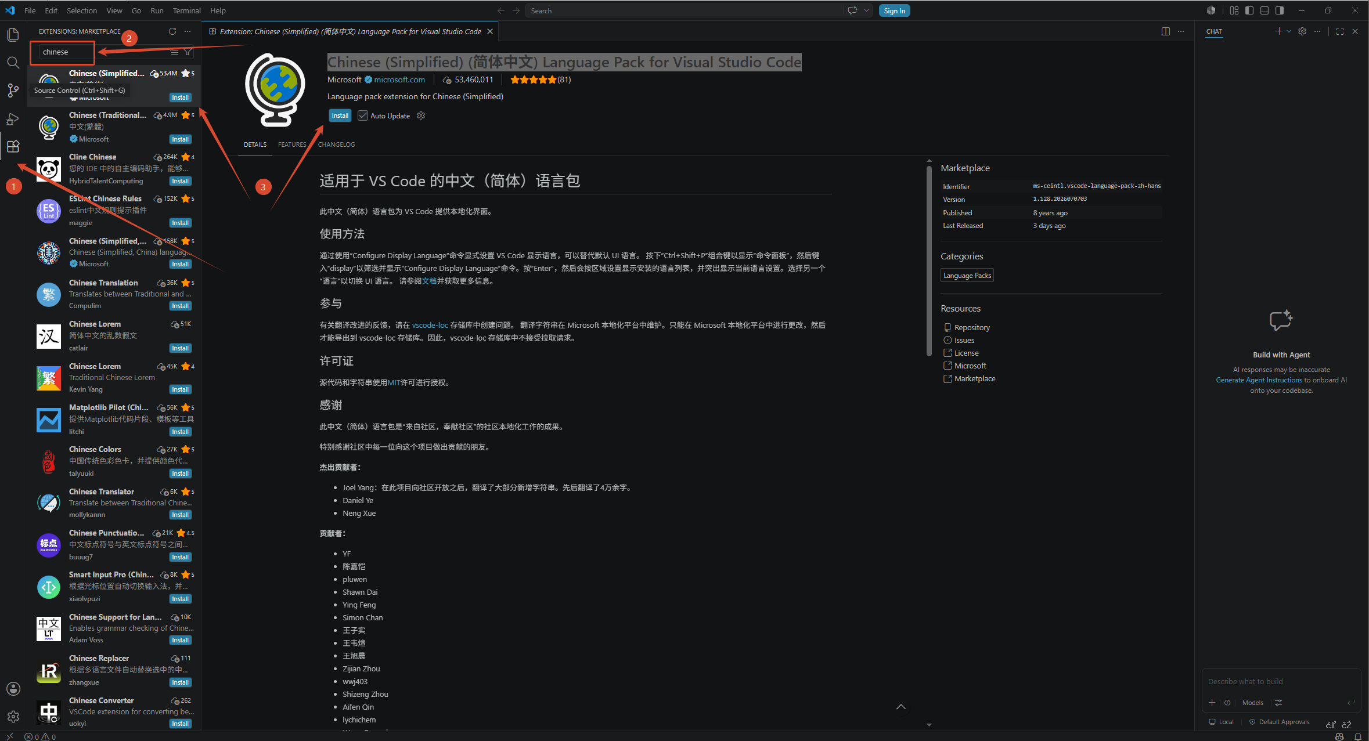Click Generate Agent Instructions link
This screenshot has width=1369, height=741.
(1259, 380)
